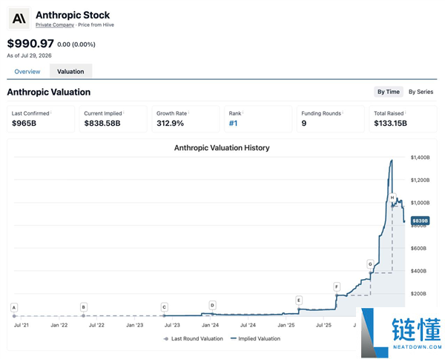Click the $1,400B axis label
The height and width of the screenshot is (359, 445).
point(420,158)
